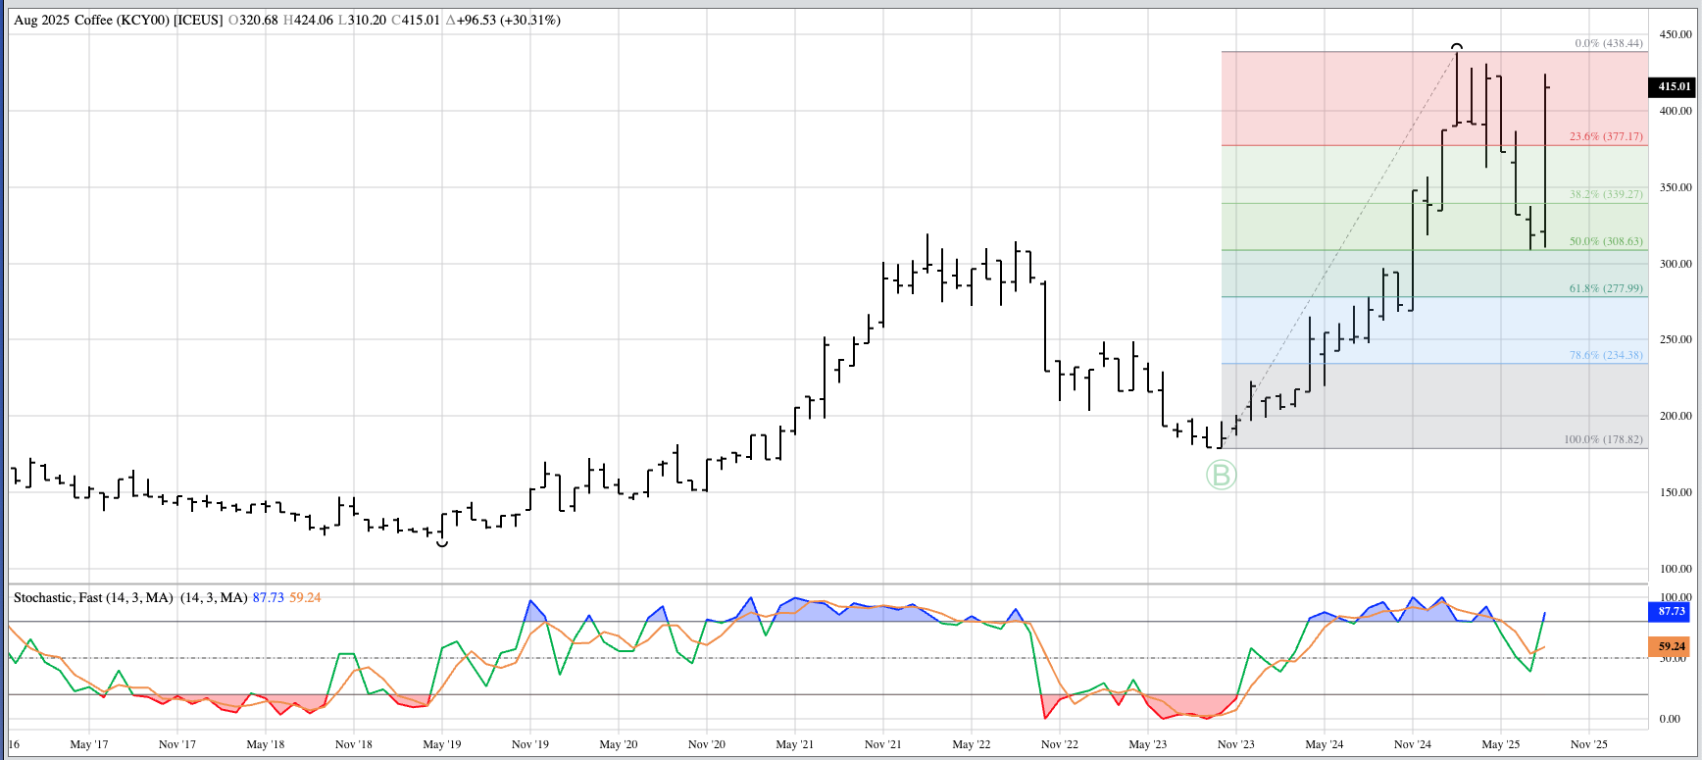1702x760 pixels.
Task: Click the red Fibonacci zone above 23.6%
Action: click(1333, 98)
